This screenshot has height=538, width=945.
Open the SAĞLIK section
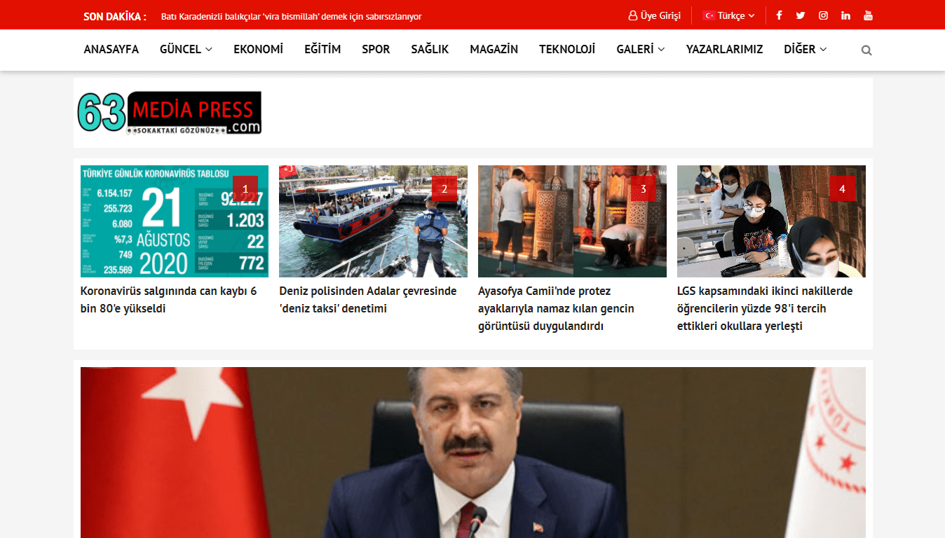430,49
